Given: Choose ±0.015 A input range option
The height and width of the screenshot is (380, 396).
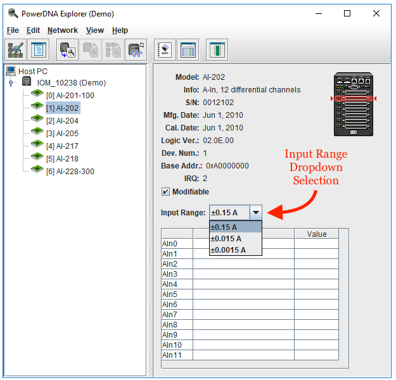Looking at the screenshot, I should [235, 239].
